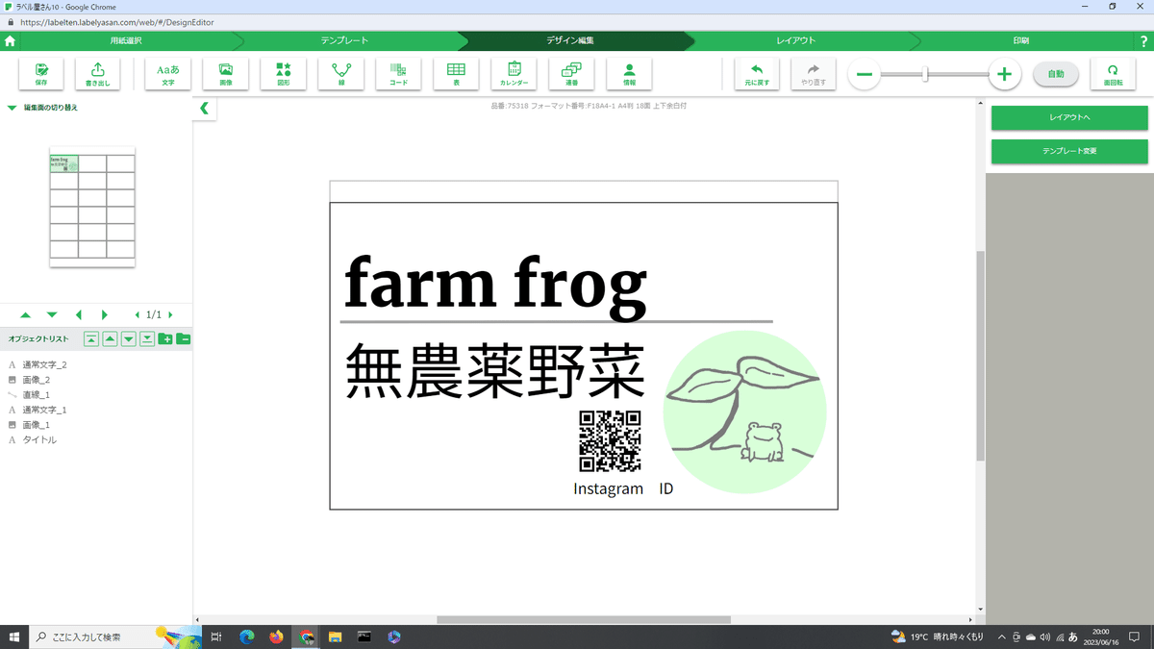1154x649 pixels.
Task: Zoom out with the minus button
Action: [864, 74]
